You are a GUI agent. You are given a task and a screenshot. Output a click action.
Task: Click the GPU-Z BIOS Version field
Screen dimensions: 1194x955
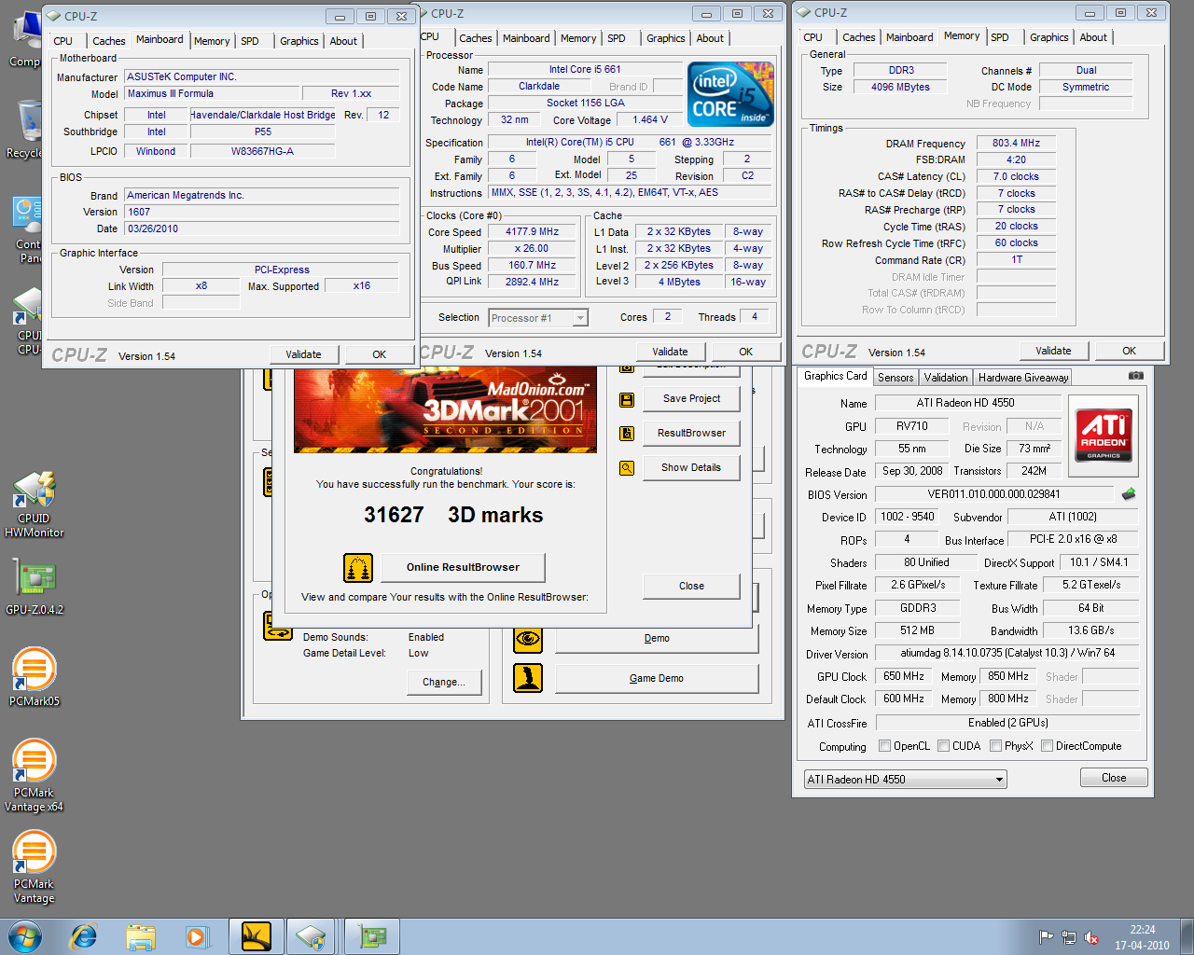pyautogui.click(x=993, y=494)
